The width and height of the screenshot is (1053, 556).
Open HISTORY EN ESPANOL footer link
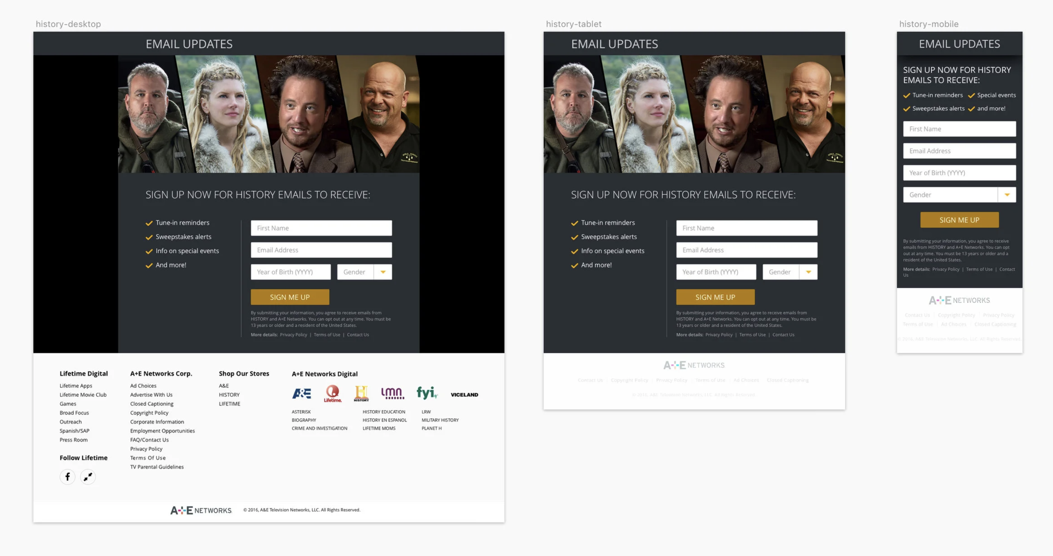384,420
